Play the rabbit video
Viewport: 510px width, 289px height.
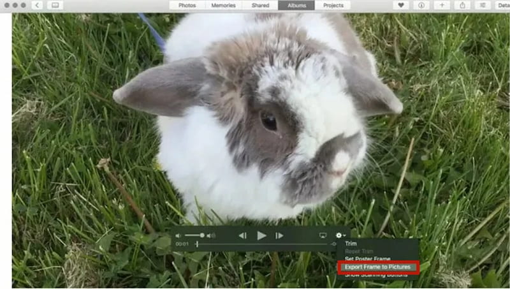pos(261,235)
